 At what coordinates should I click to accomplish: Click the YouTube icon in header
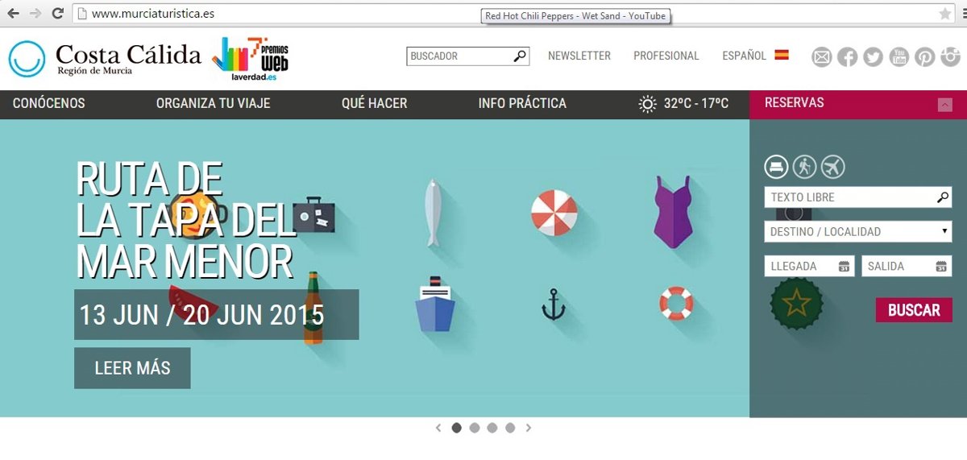pos(899,56)
